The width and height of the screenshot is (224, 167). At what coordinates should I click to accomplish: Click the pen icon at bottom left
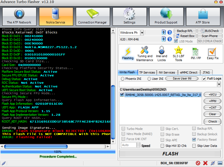pyautogui.click(x=4, y=163)
